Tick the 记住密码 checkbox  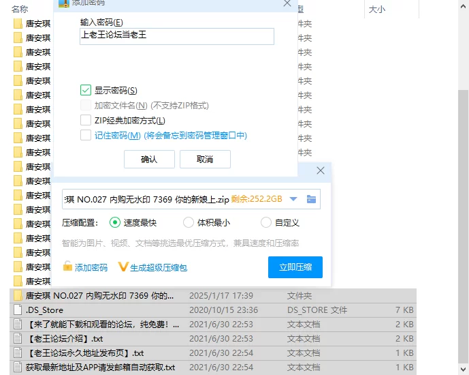click(86, 136)
